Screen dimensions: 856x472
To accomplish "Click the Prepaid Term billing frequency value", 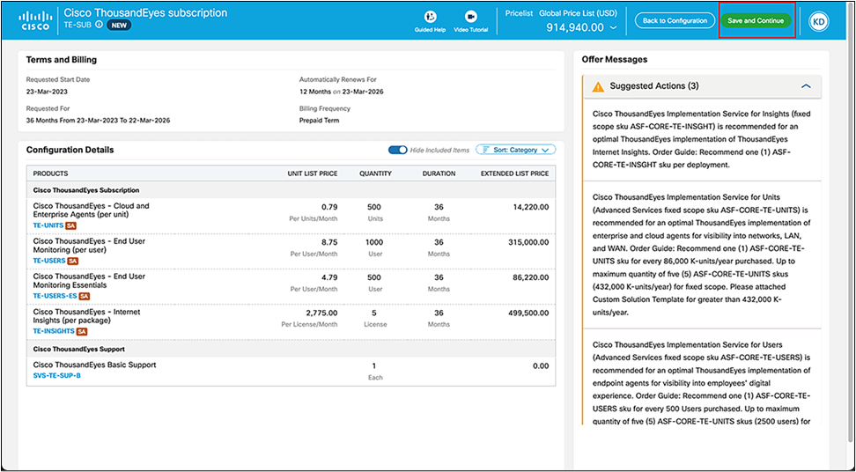I will 320,120.
